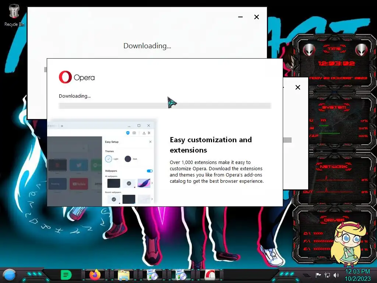This screenshot has width=377, height=283.
Task: Click the SYSTEM widget header
Action: (334, 107)
